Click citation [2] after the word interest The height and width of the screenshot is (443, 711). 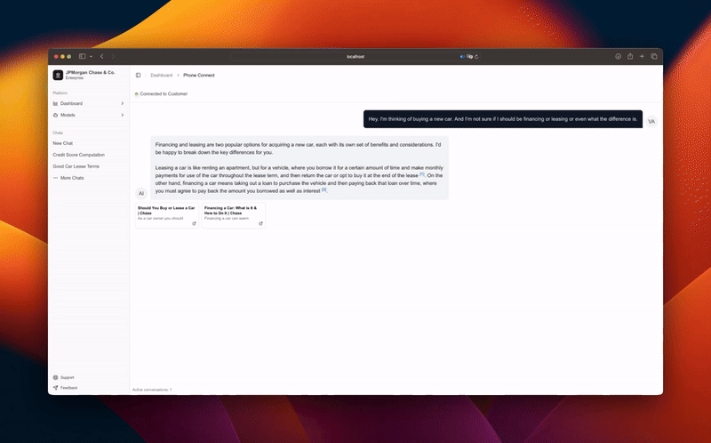(324, 189)
